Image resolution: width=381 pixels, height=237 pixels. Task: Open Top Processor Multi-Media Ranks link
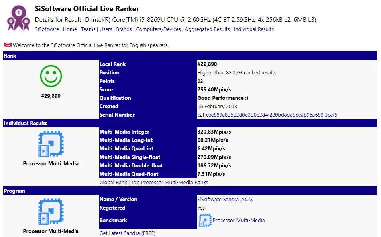pos(169,182)
